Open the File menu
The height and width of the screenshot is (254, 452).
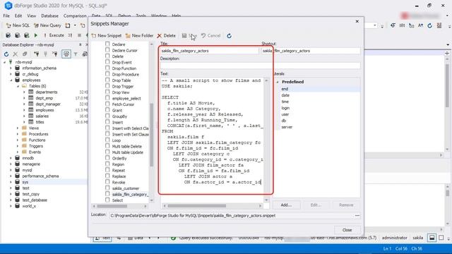(6, 16)
